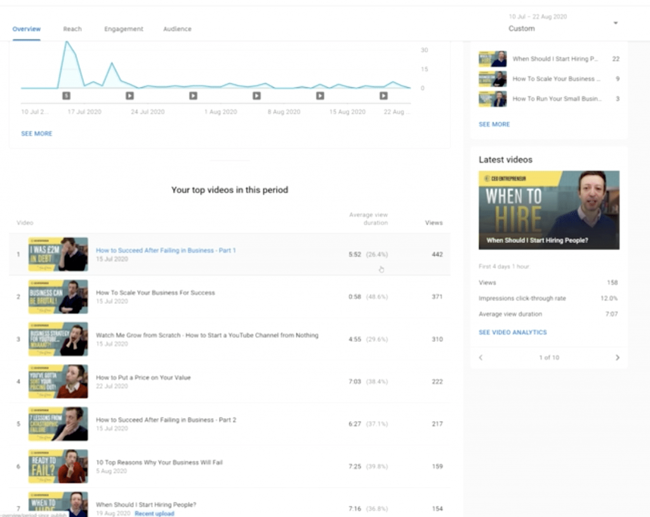Click video upload marker near 24 Jul 2020
Viewport: 650px width, 517px height.
[129, 96]
